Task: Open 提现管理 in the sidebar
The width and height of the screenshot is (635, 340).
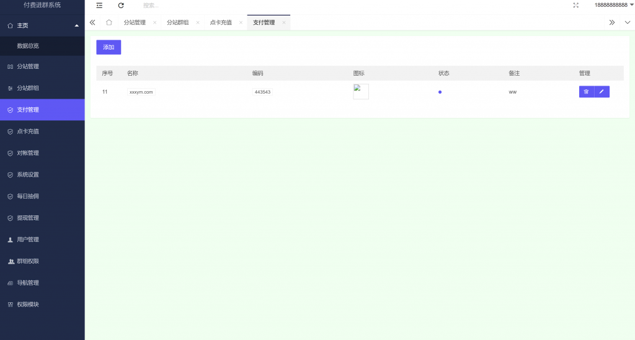Action: 42,218
